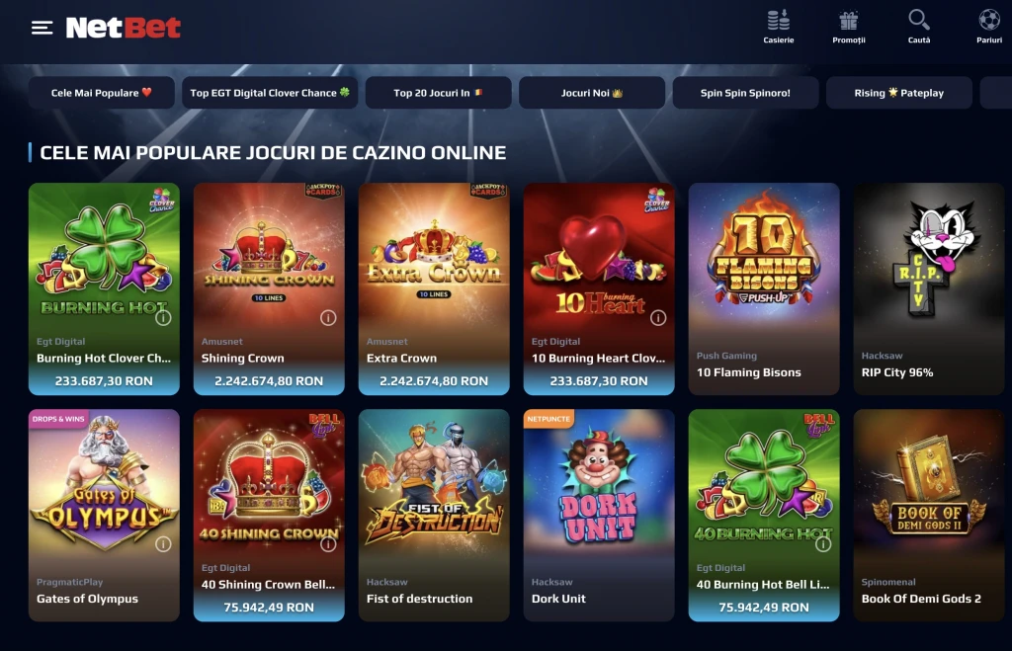Viewport: 1012px width, 651px height.
Task: Switch to Top EGT Digital Clover Chance
Action: 270,93
